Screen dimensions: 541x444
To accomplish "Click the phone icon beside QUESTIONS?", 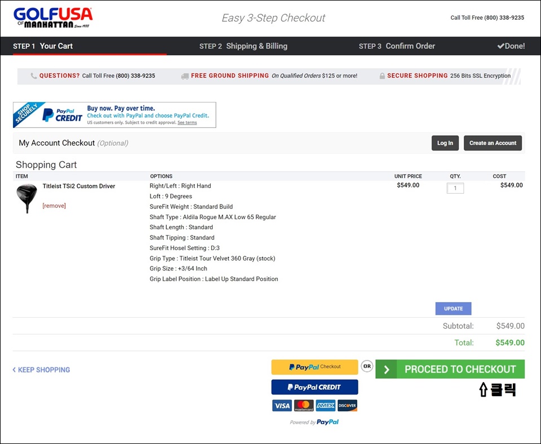I will coord(33,76).
